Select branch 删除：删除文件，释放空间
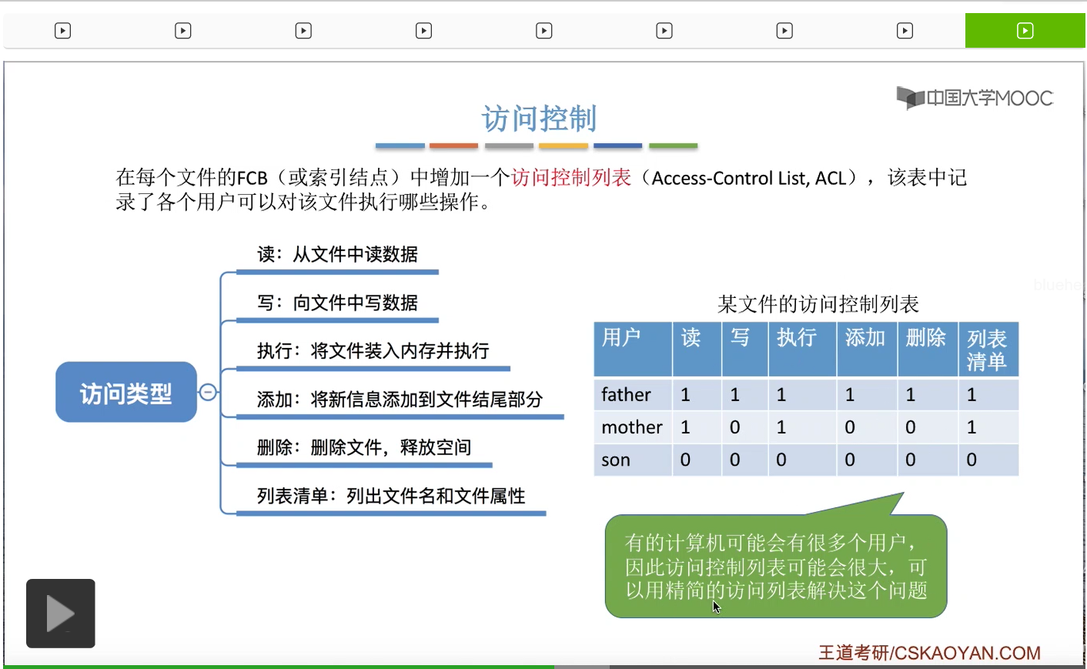Screen dimensions: 1087x669 [x=364, y=447]
